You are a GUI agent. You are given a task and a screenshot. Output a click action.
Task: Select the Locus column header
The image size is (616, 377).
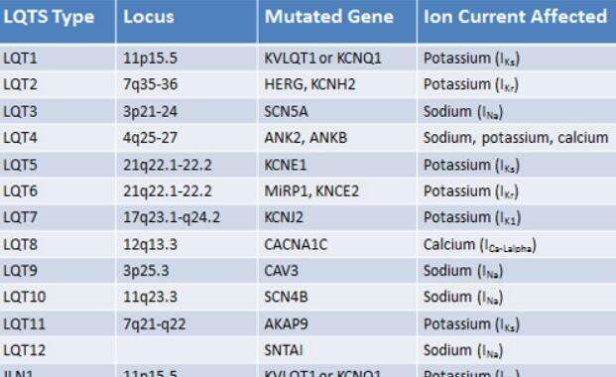point(187,21)
